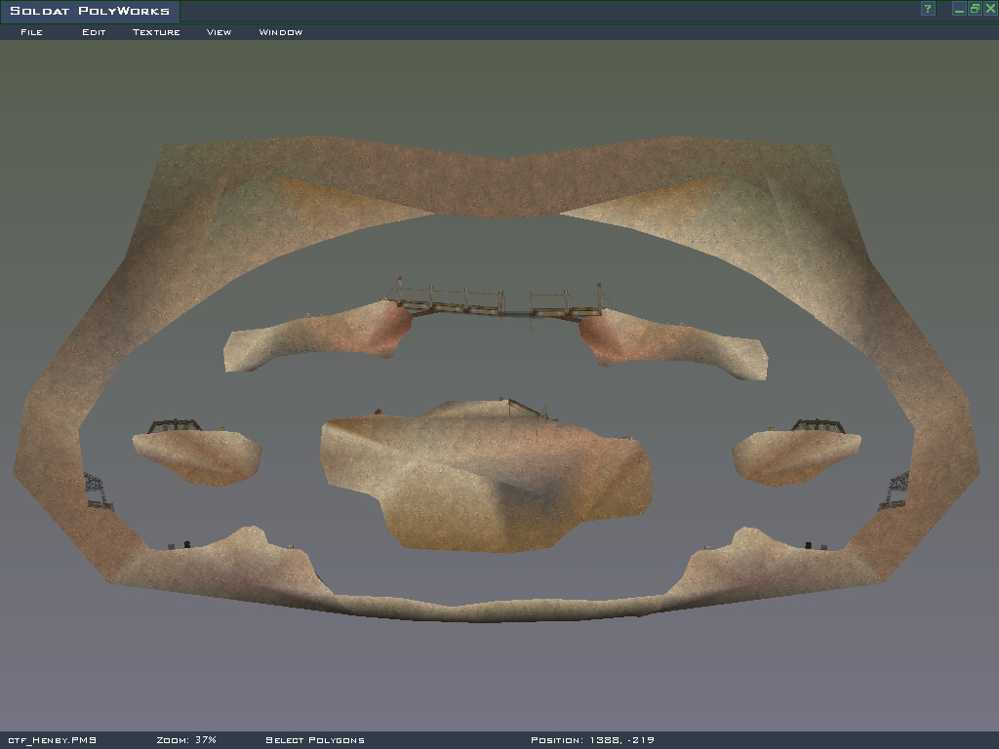
Task: Click the question mark help icon
Action: coord(928,10)
